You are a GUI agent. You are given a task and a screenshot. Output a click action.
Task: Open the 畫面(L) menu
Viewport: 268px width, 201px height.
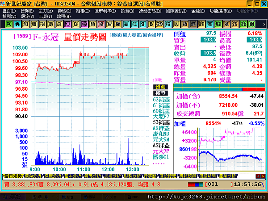(9, 11)
